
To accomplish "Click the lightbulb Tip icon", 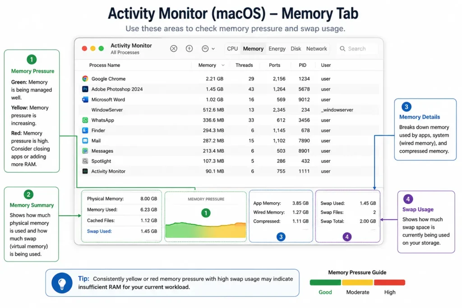I will [x=62, y=283].
